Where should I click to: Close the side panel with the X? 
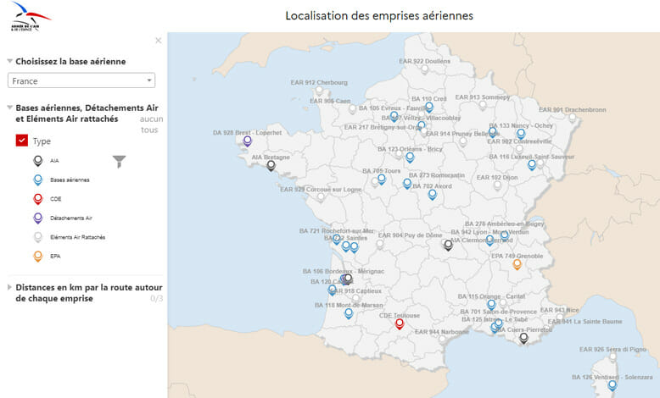click(x=159, y=41)
